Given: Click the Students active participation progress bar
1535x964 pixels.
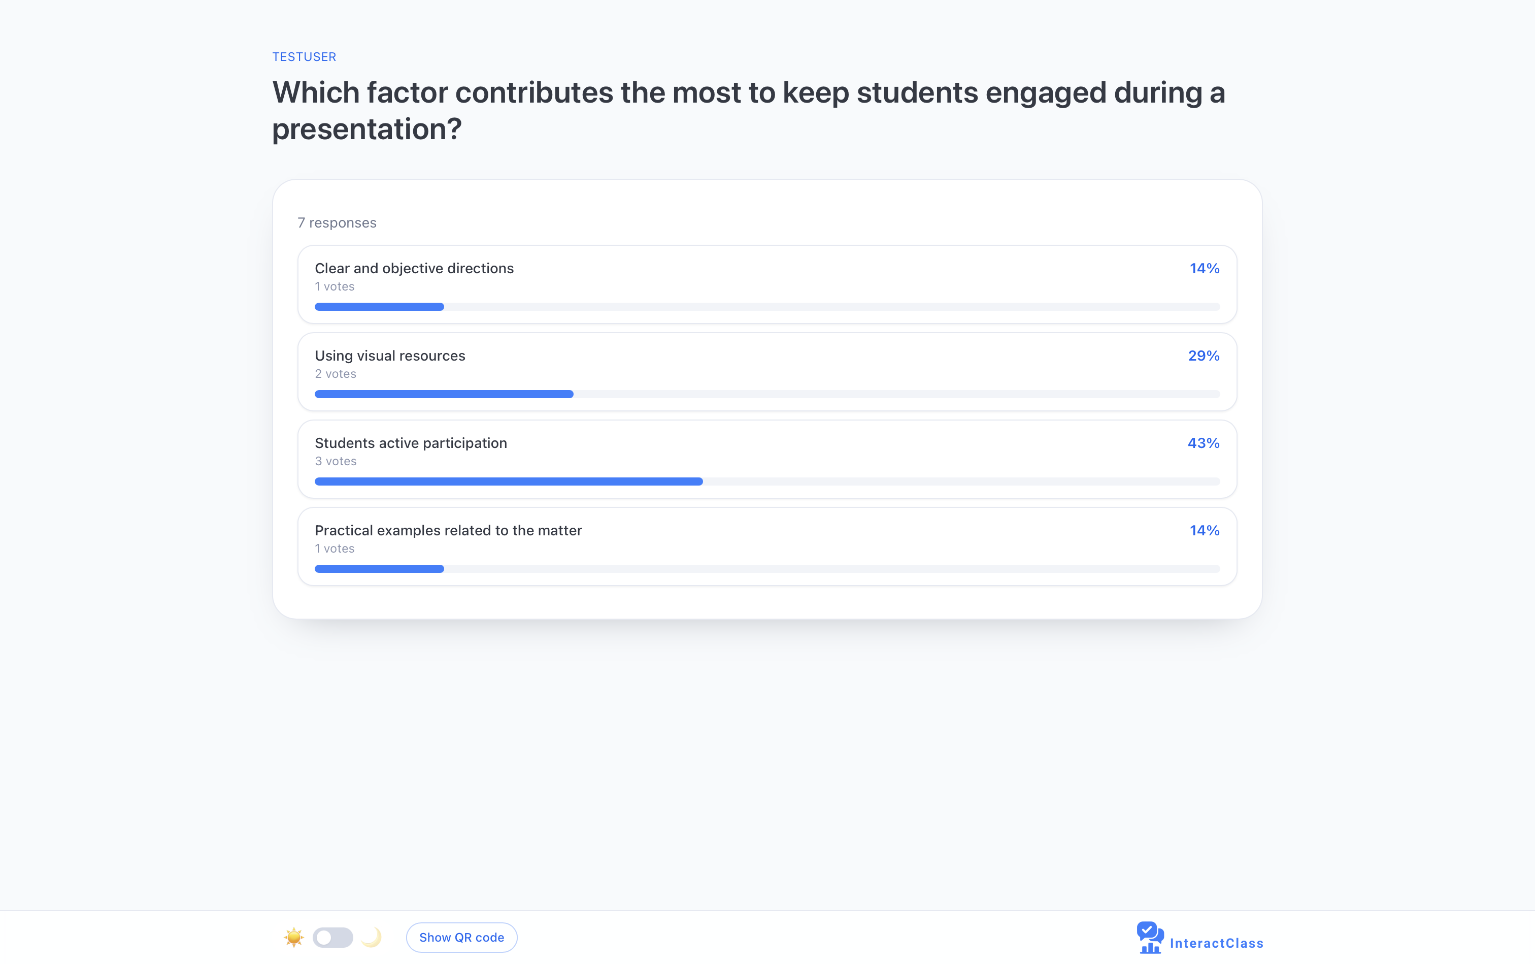Looking at the screenshot, I should pos(766,481).
